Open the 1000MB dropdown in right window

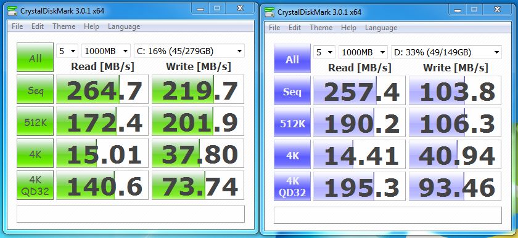pos(363,52)
